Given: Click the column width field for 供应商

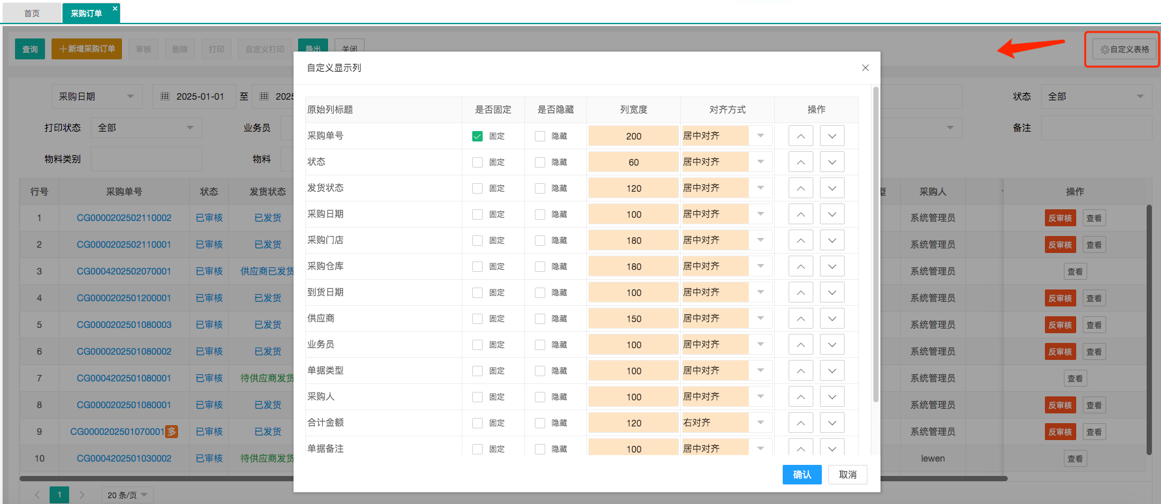Looking at the screenshot, I should tap(633, 319).
